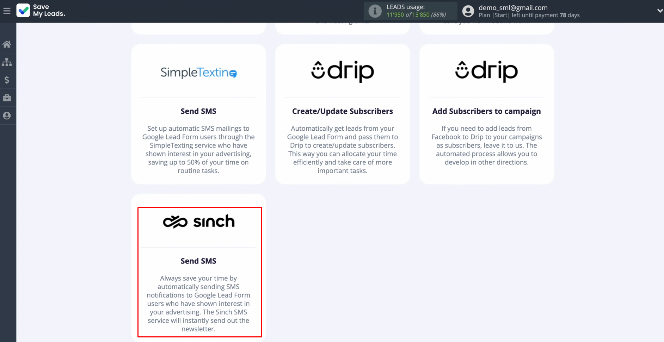
Task: Click the LEADS usage counter 11'950 of 13'850
Action: coord(416,15)
